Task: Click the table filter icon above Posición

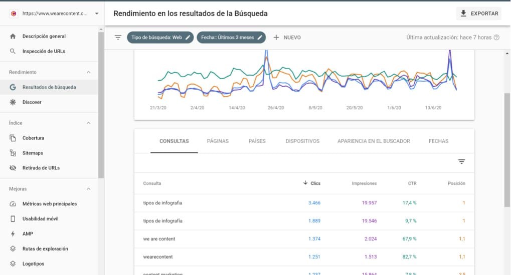Action: click(x=461, y=162)
